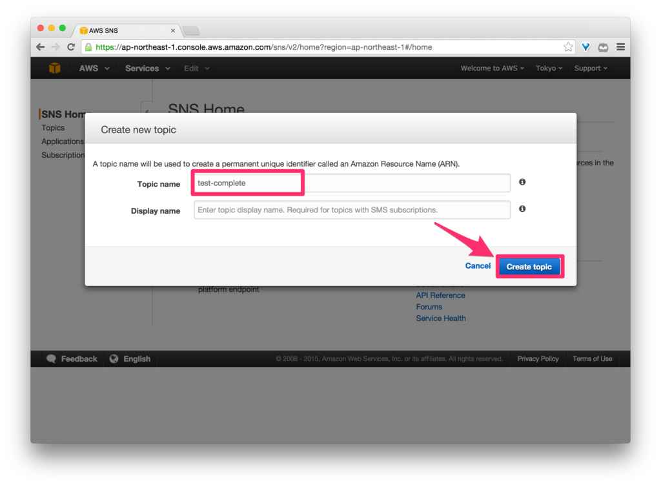Click the yellow minimize window button
The height and width of the screenshot is (487, 661).
(x=52, y=28)
